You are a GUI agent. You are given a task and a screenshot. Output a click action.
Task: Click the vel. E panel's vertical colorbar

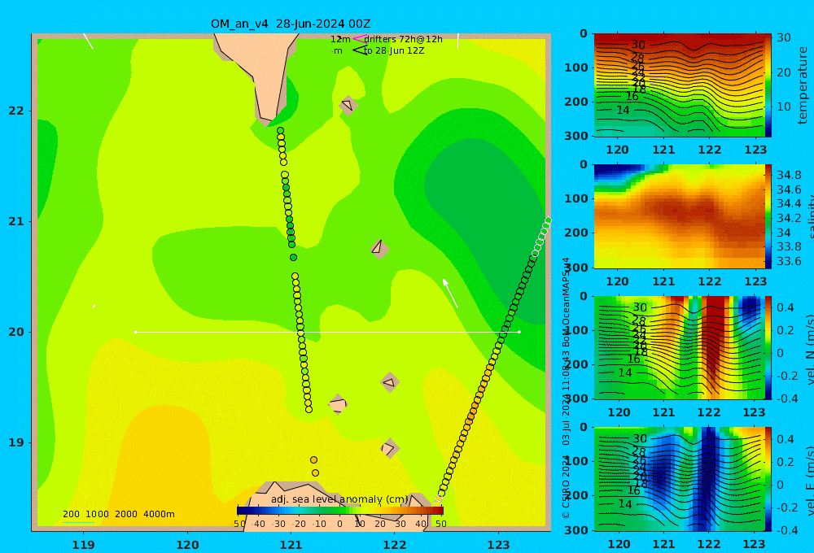768,479
